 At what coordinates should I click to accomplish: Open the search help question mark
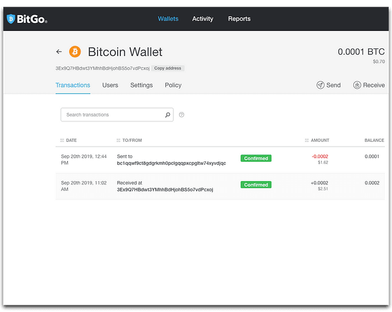[181, 115]
